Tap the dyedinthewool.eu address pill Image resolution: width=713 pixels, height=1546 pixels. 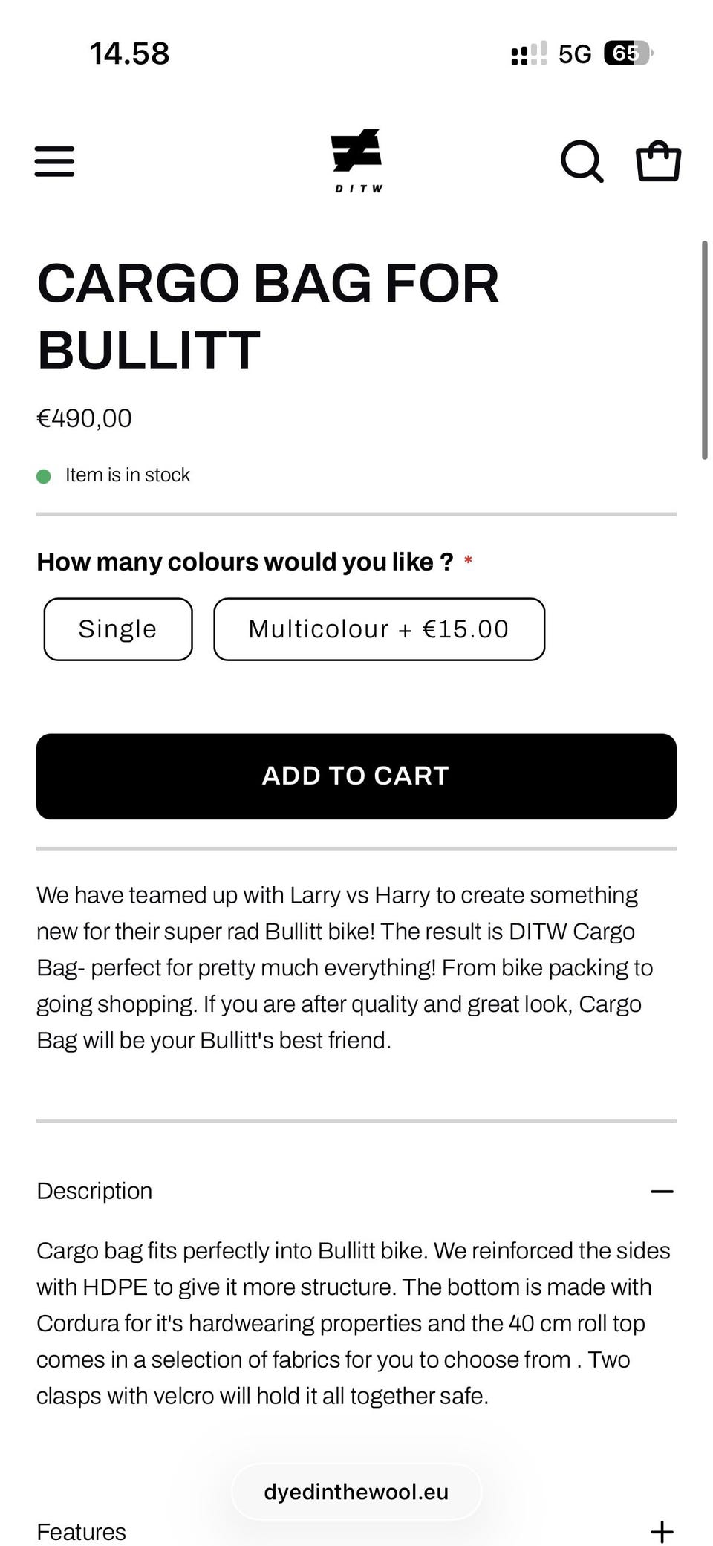pyautogui.click(x=356, y=1492)
